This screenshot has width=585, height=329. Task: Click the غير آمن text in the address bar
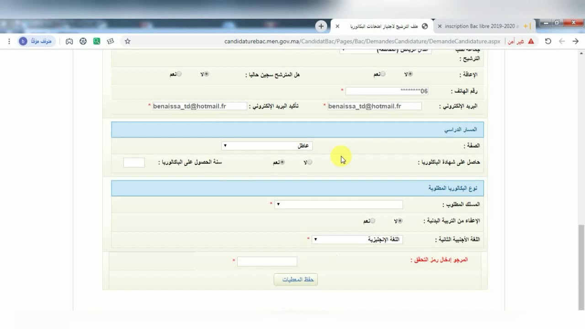click(516, 41)
